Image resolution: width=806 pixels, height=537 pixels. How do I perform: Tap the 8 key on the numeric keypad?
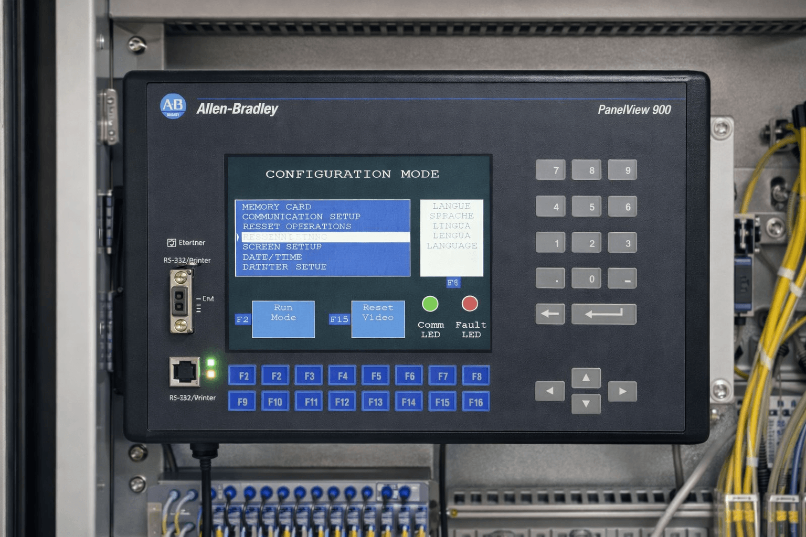587,170
